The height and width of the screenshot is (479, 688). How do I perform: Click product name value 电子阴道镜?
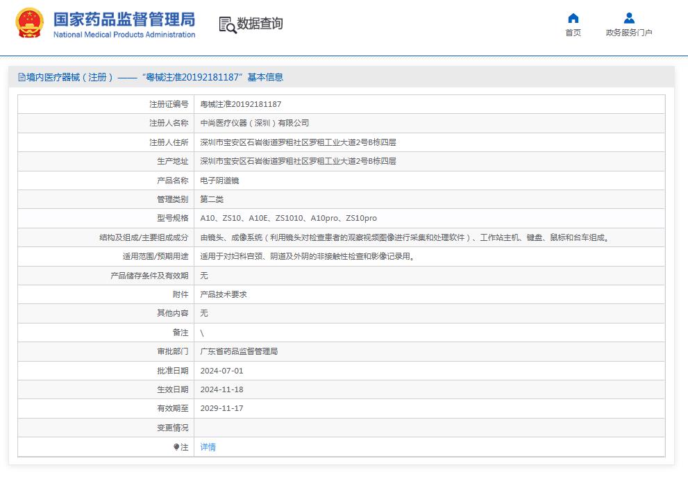coord(219,180)
